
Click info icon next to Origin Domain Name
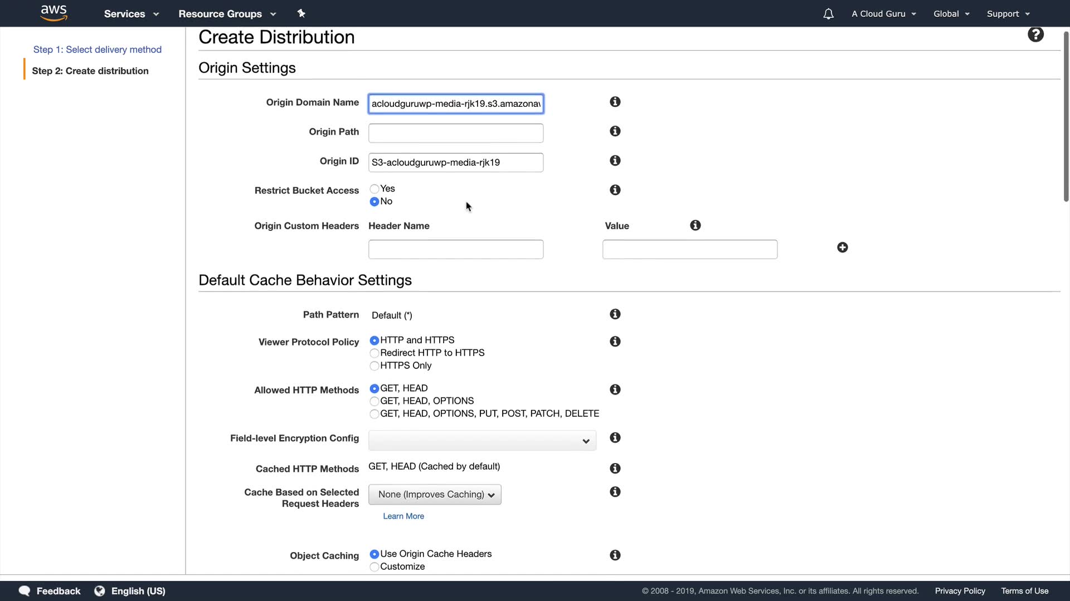615,102
